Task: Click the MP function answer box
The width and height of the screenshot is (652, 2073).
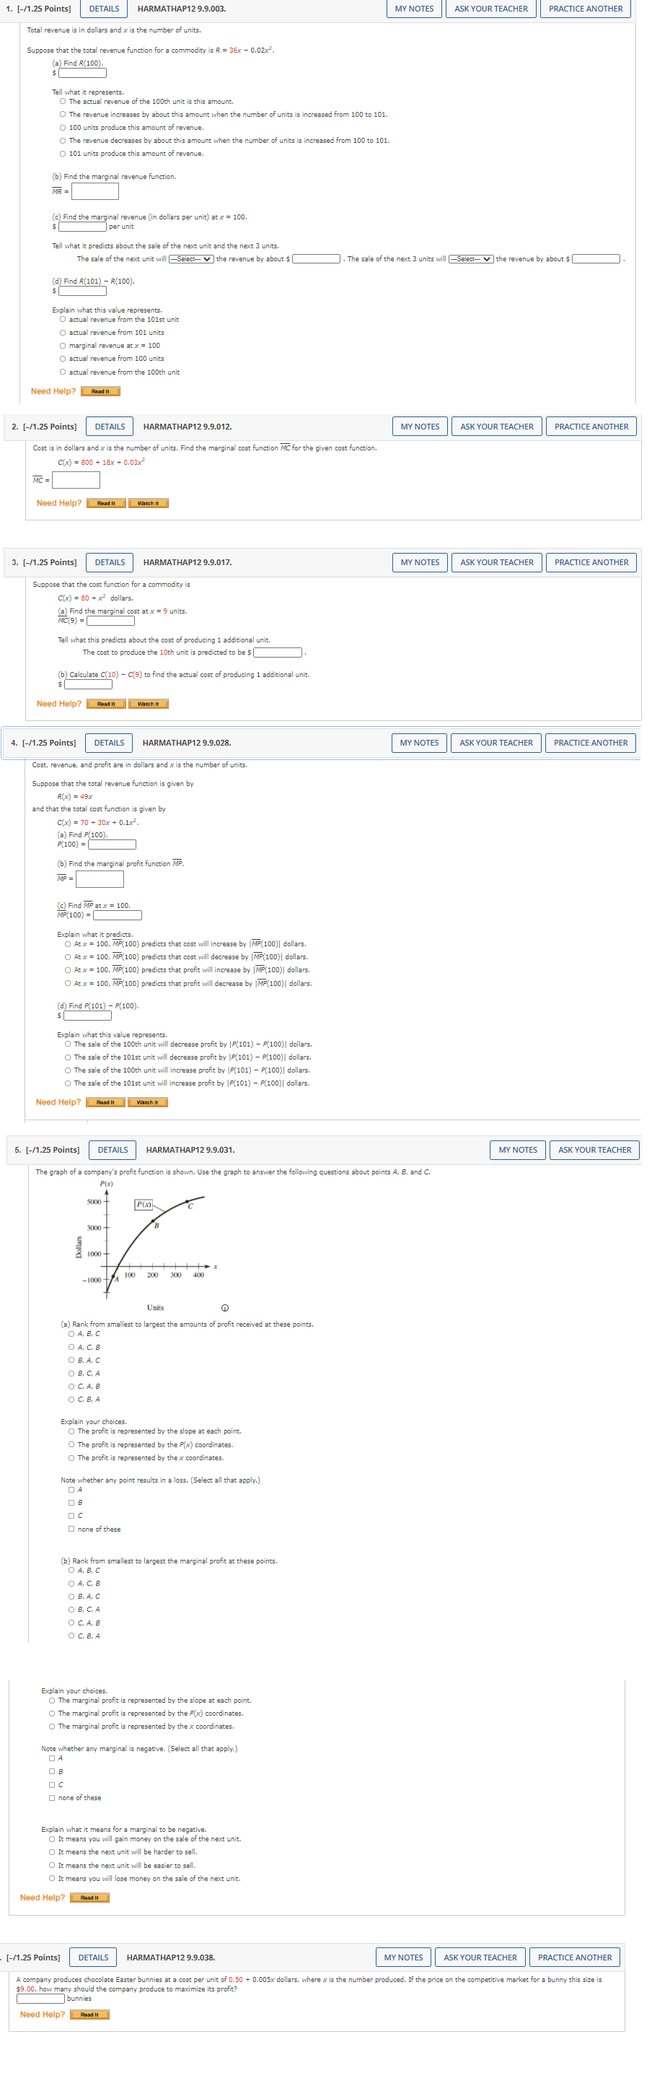Action: point(100,878)
